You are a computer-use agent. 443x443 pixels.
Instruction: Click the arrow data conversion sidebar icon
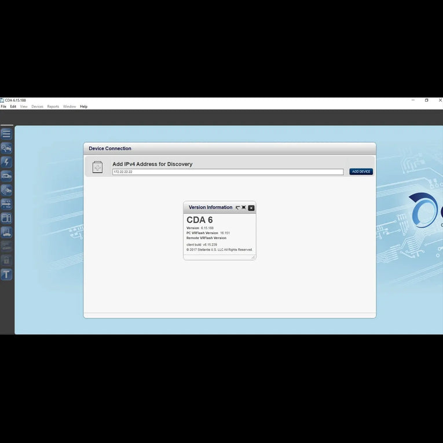click(x=6, y=204)
